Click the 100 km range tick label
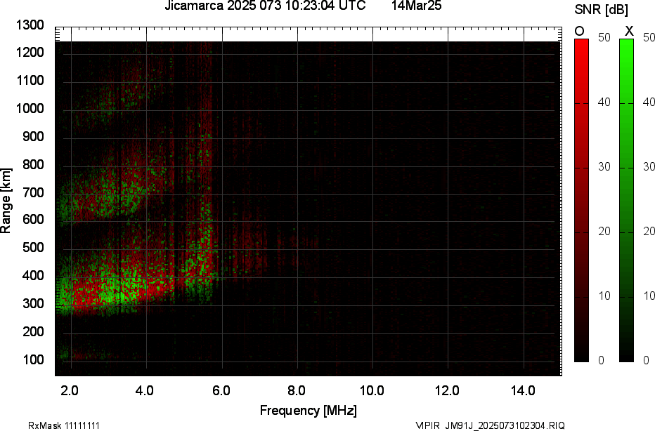655x431 pixels. click(33, 359)
